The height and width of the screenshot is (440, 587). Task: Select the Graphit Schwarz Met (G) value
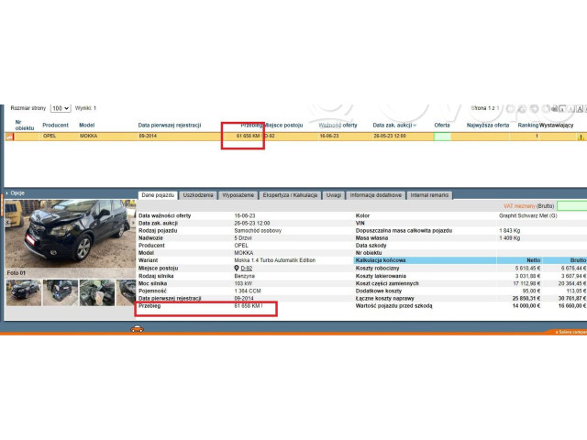coord(528,216)
